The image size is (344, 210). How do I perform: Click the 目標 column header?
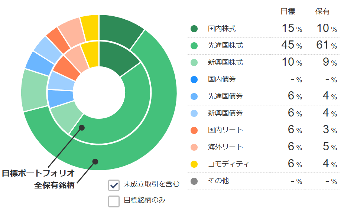pyautogui.click(x=288, y=12)
